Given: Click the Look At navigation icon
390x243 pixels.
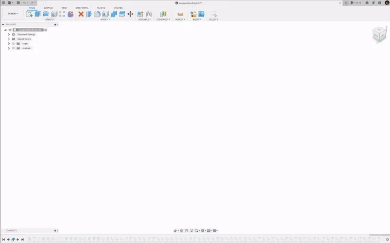Looking at the screenshot, I should pos(181,230).
